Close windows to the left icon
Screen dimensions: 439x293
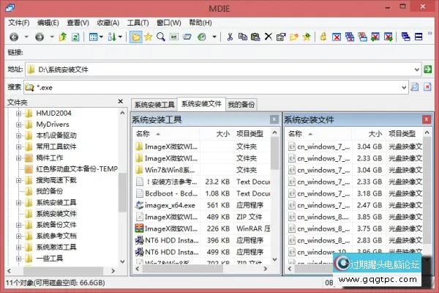point(375,37)
